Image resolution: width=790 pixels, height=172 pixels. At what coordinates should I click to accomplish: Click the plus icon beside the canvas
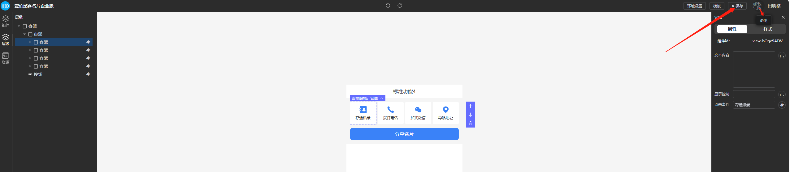coord(470,106)
